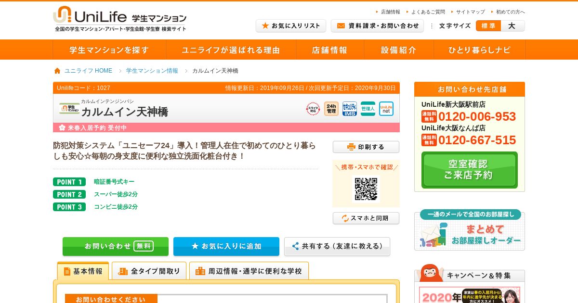Viewport: 578px width, 303px height.
Task: Open 設備紹介 menu item
Action: click(398, 50)
